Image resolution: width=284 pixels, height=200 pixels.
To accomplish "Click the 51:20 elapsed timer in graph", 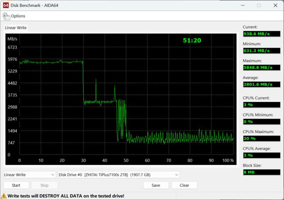I will click(x=192, y=40).
